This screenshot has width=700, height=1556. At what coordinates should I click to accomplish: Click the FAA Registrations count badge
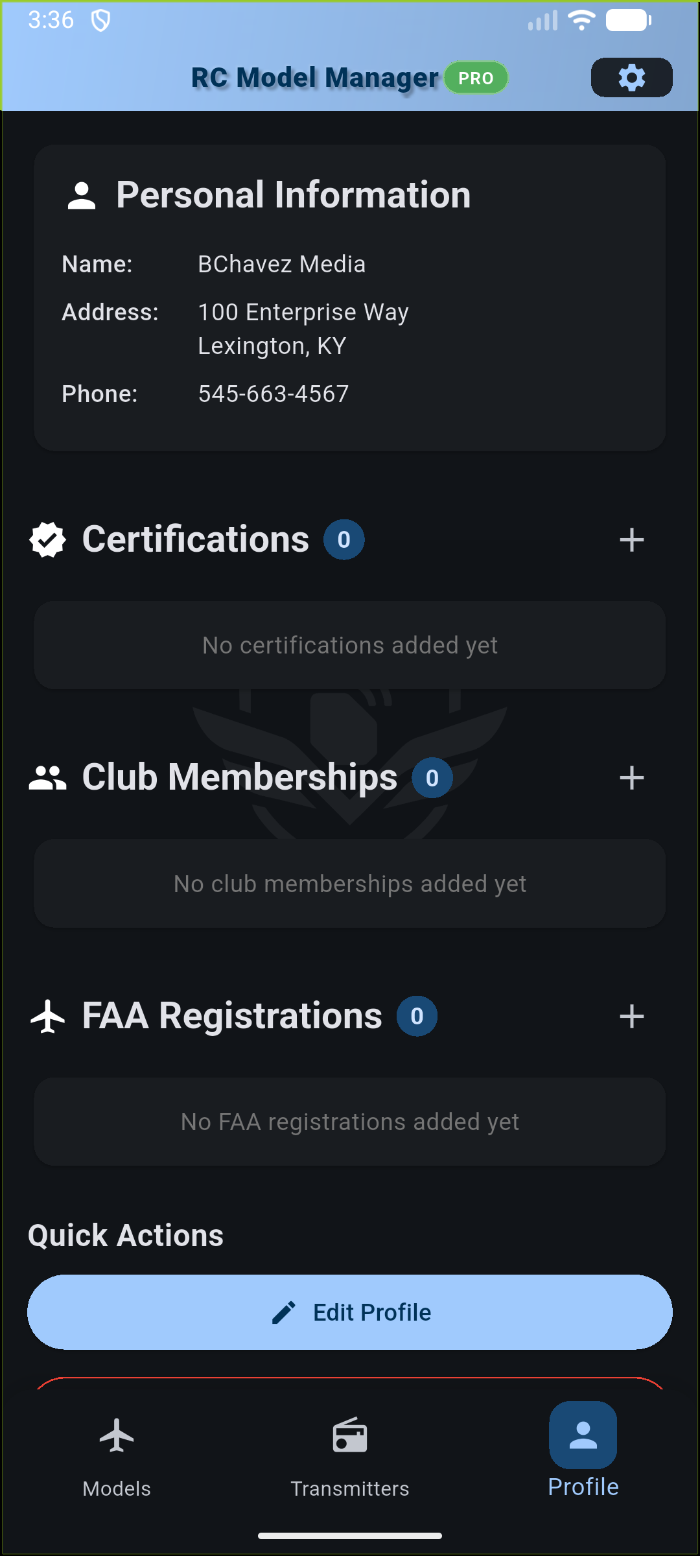coord(417,1016)
